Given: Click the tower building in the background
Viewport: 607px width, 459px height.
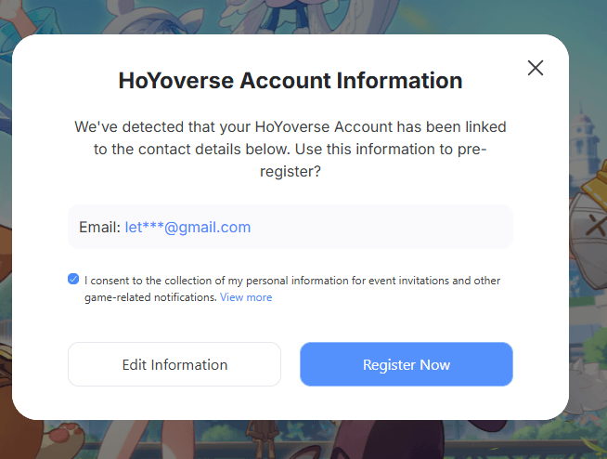Looking at the screenshot, I should click(587, 130).
